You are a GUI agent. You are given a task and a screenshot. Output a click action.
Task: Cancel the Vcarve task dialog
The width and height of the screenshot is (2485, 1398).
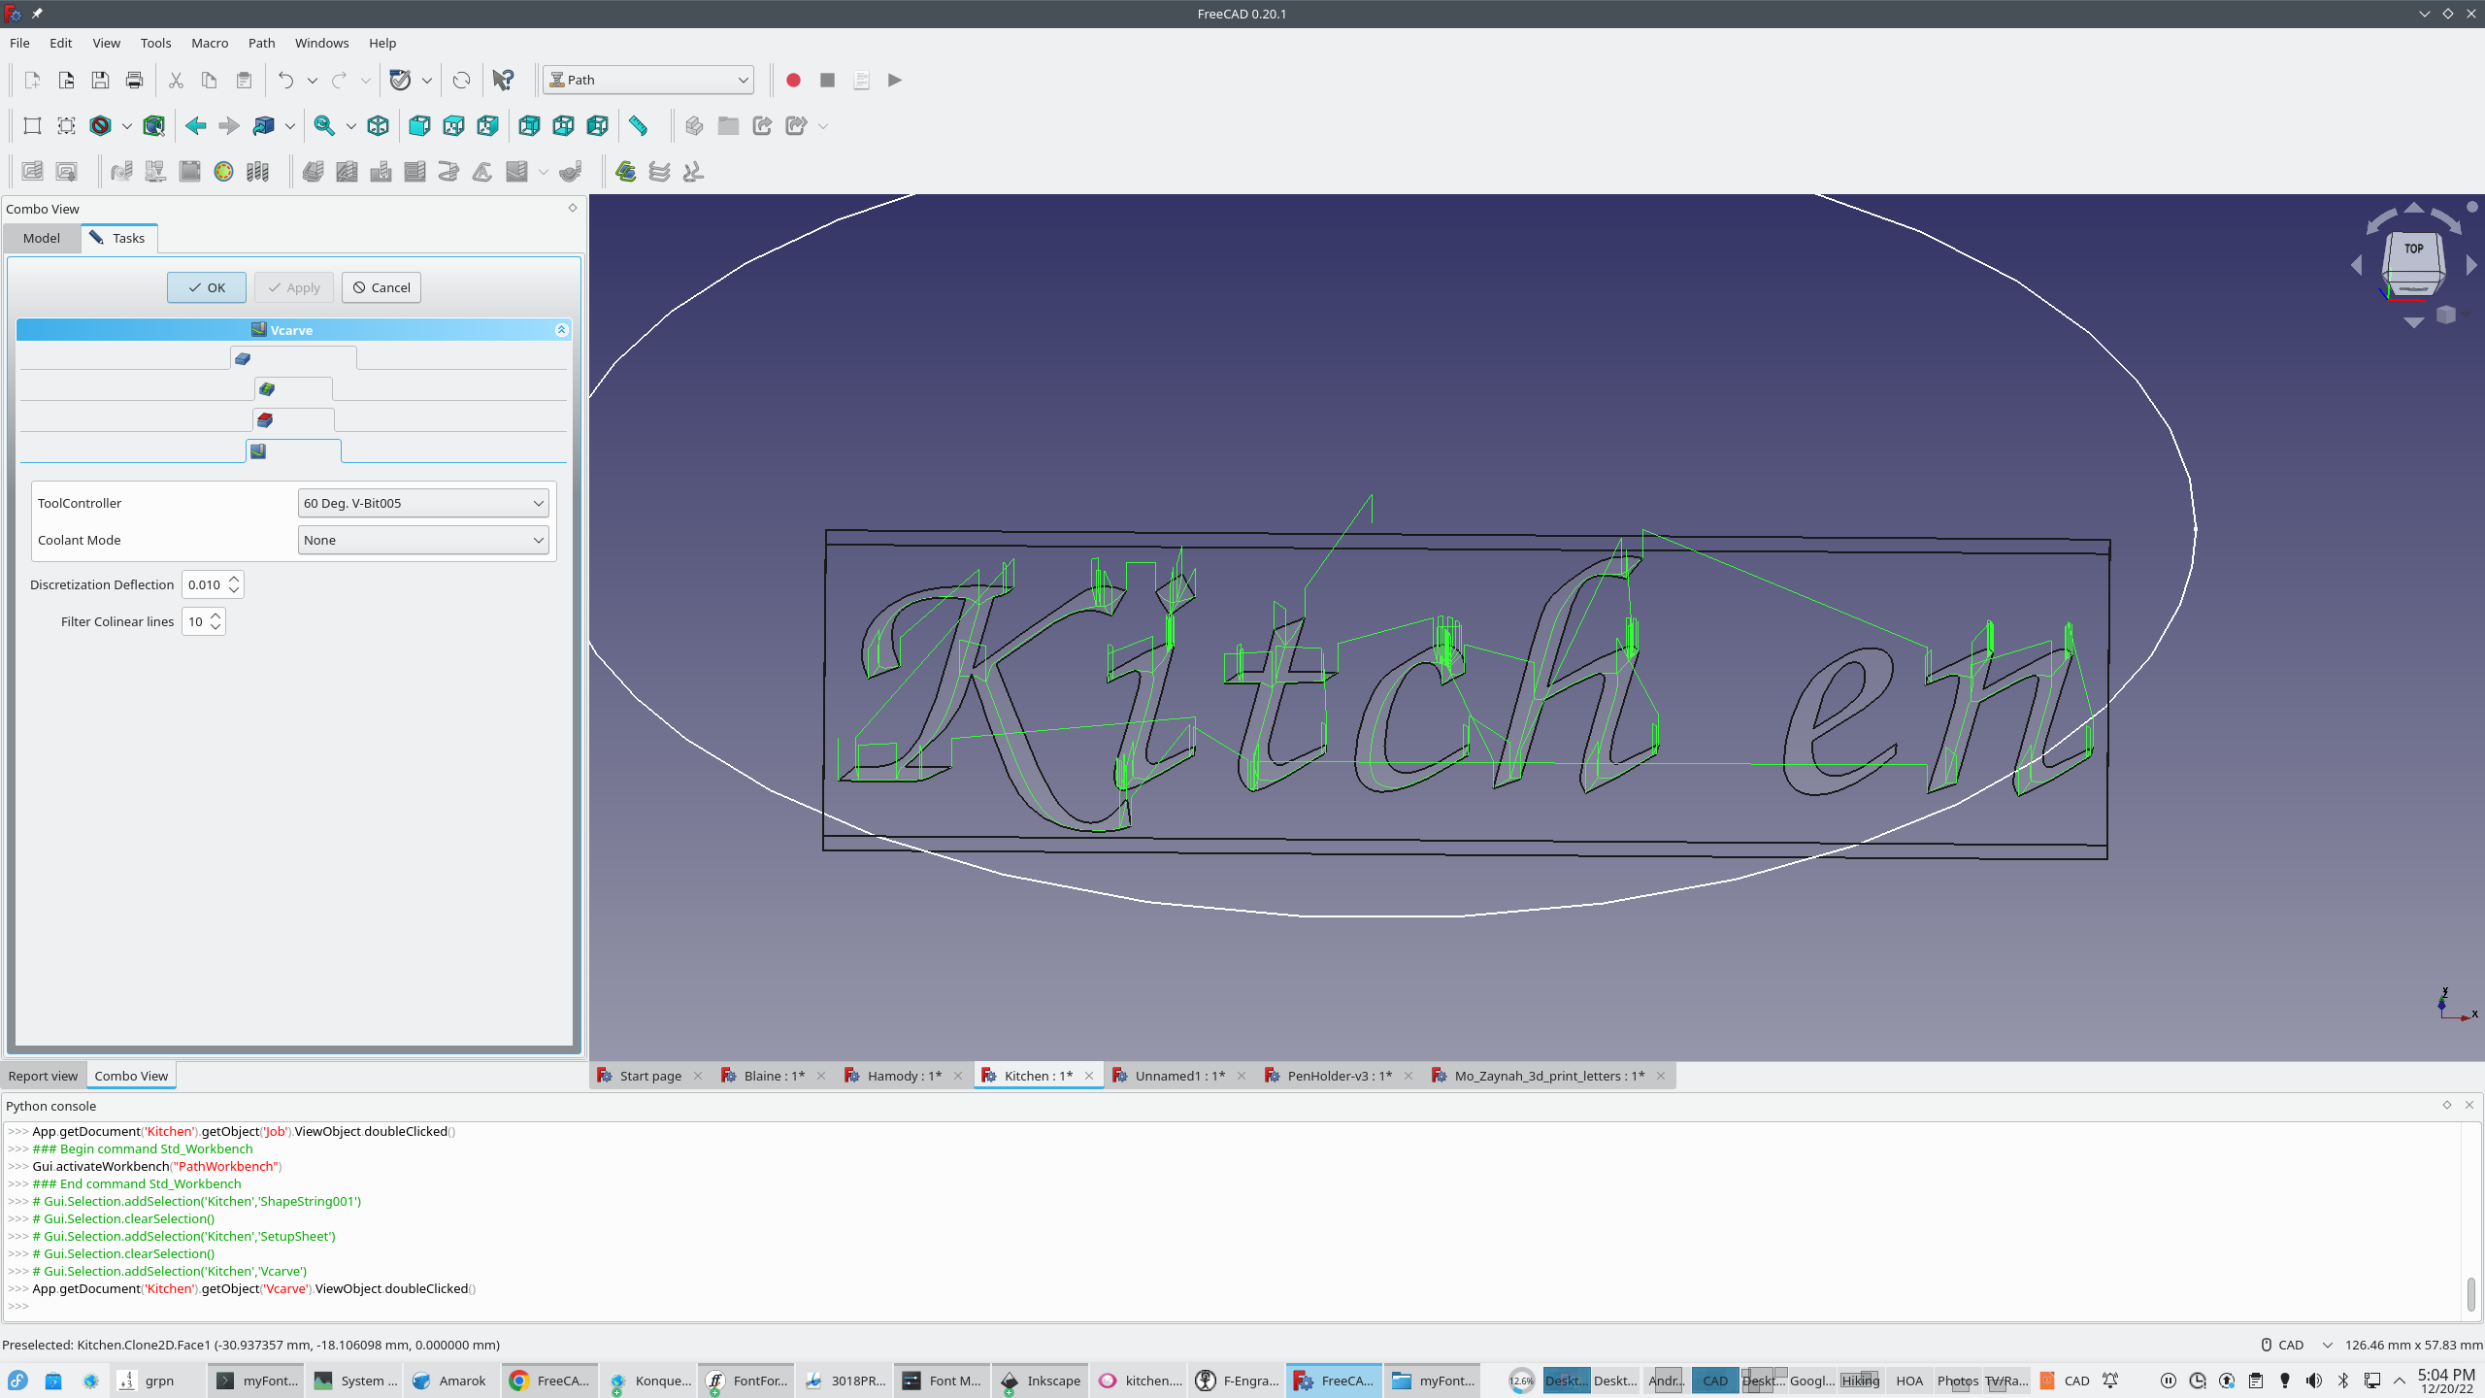point(381,287)
